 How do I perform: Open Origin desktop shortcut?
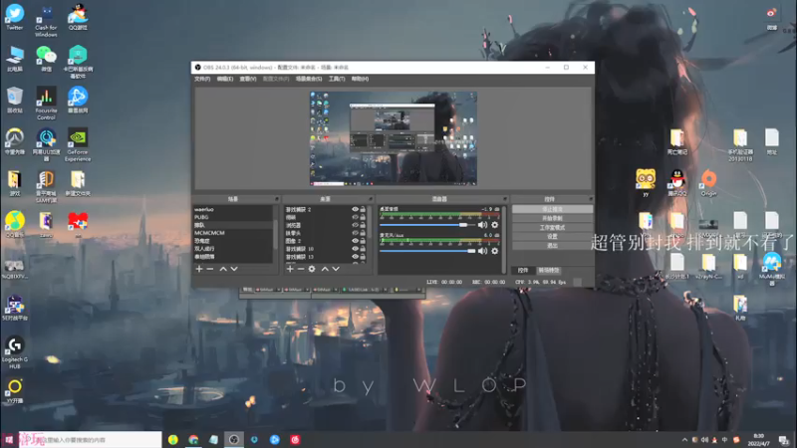pos(708,183)
